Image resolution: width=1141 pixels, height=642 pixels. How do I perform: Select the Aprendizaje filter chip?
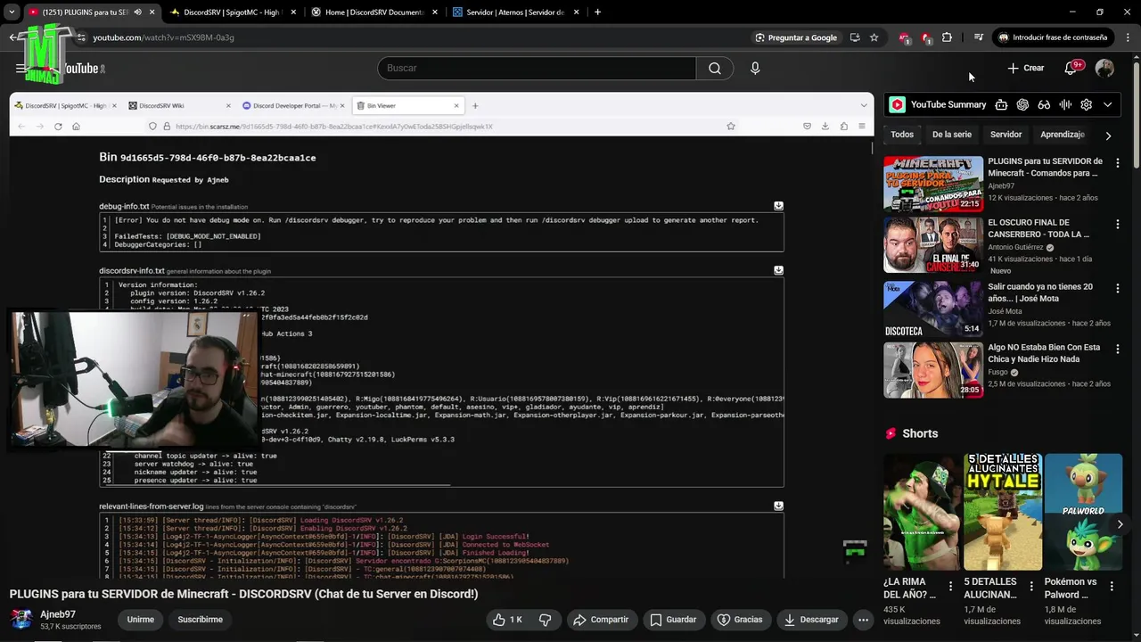pos(1063,135)
